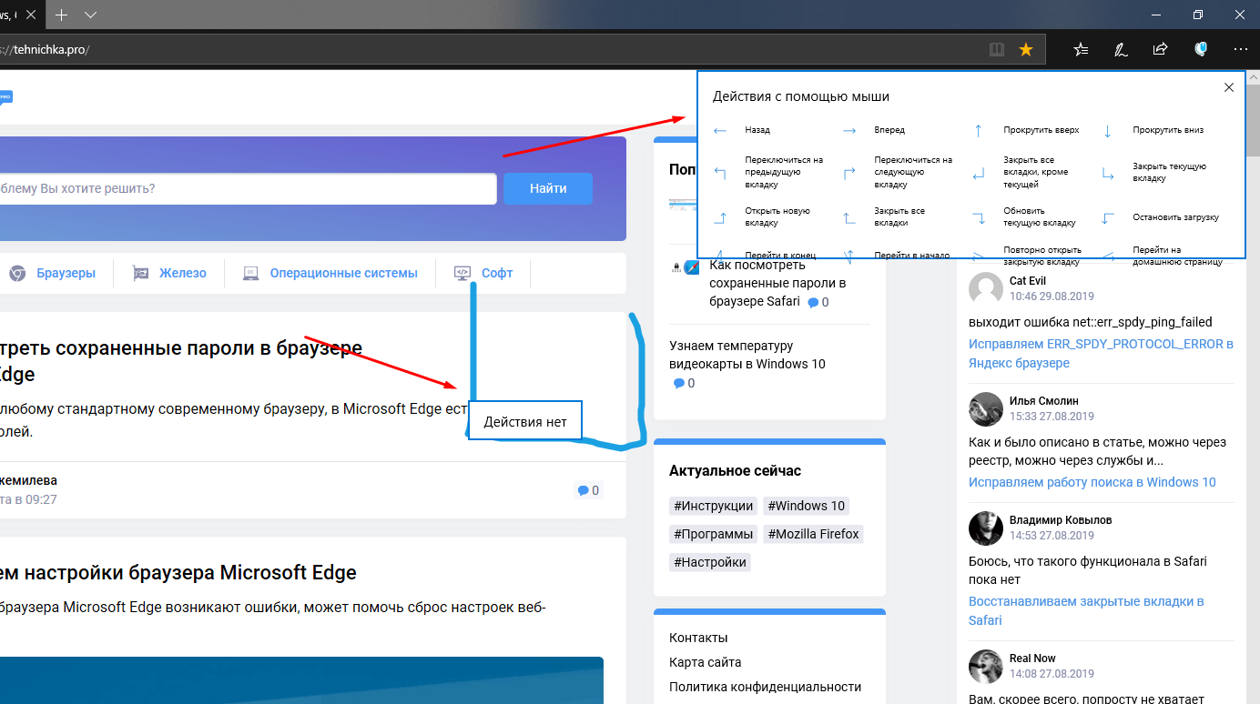Click the close all tabs gesture icon
The image size is (1260, 704).
(x=849, y=217)
